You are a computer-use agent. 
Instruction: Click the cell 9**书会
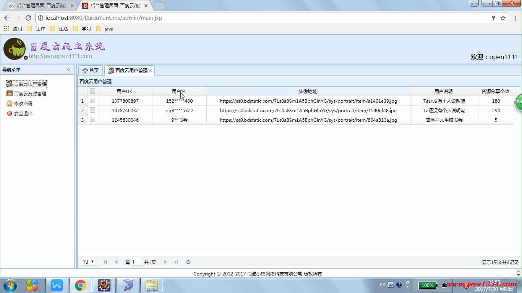click(x=179, y=120)
